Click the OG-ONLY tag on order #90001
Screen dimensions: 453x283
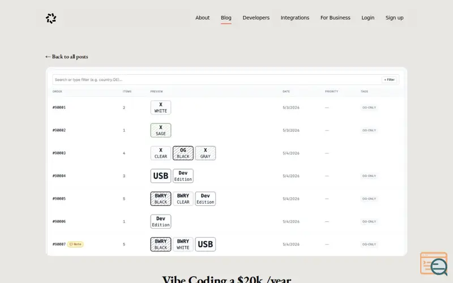click(x=369, y=108)
